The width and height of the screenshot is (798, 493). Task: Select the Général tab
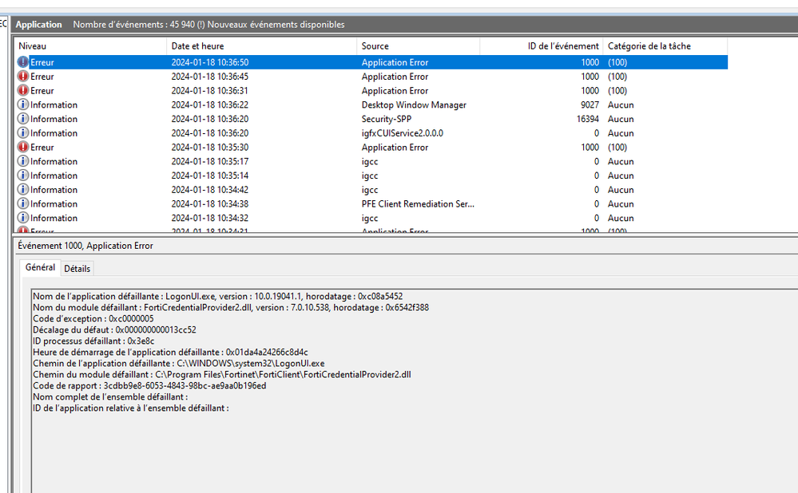pos(40,267)
